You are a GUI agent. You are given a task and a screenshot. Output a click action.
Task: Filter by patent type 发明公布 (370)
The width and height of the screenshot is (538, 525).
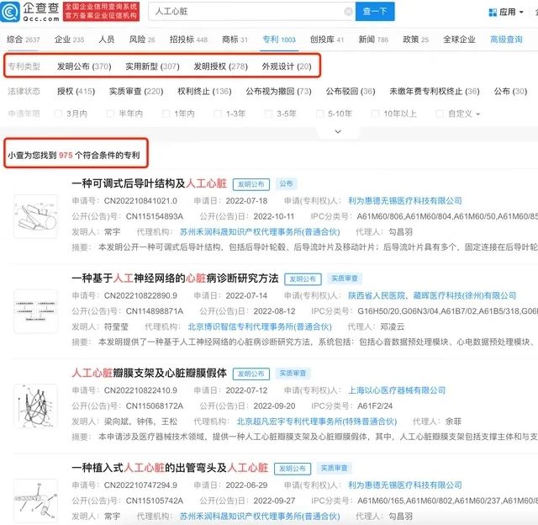pyautogui.click(x=84, y=66)
